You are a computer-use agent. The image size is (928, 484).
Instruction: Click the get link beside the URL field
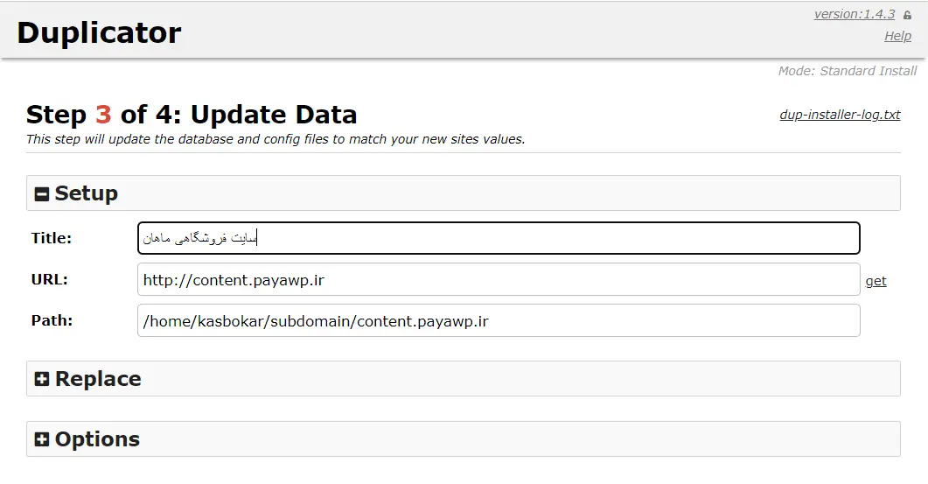[x=876, y=281]
